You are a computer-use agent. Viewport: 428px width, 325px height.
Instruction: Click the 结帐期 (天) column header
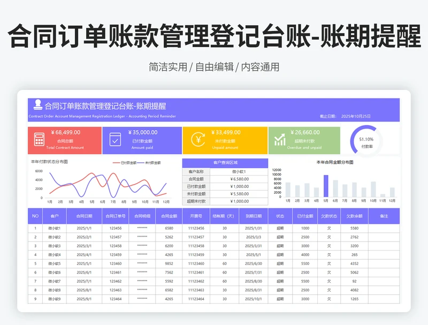click(224, 216)
